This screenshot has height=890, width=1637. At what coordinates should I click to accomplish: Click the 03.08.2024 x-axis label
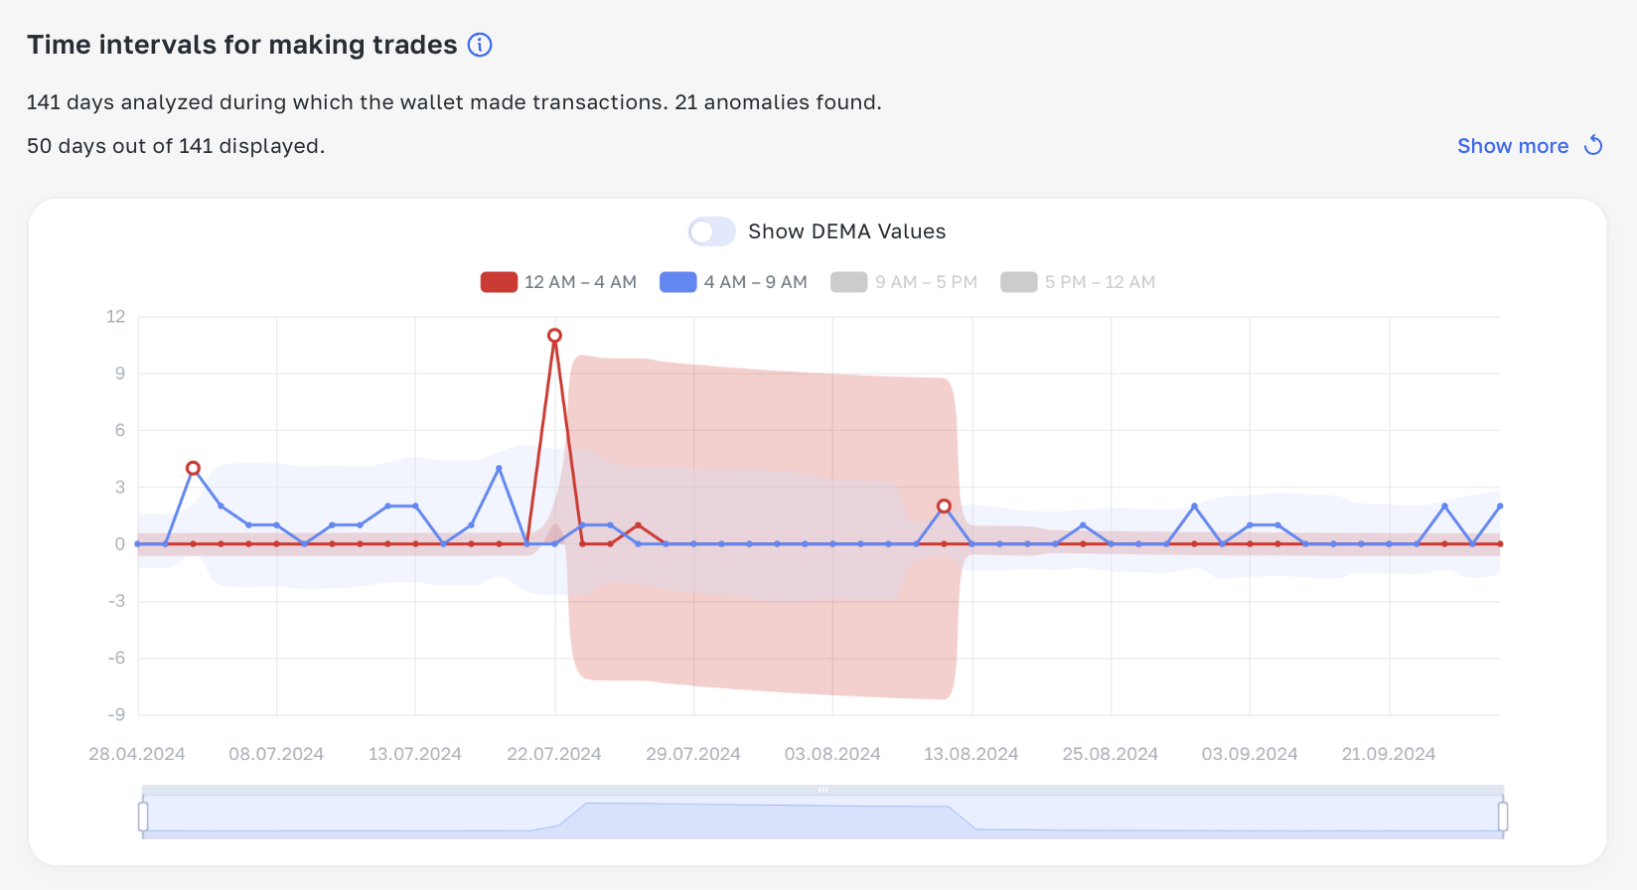click(832, 754)
